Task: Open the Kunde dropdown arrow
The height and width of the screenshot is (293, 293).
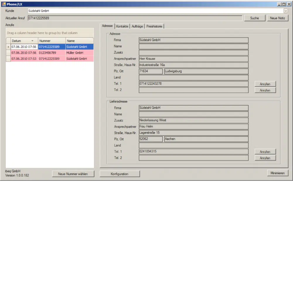Action: pyautogui.click(x=286, y=11)
